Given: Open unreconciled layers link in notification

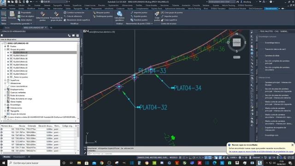Looking at the screenshot, I should (x=261, y=152).
